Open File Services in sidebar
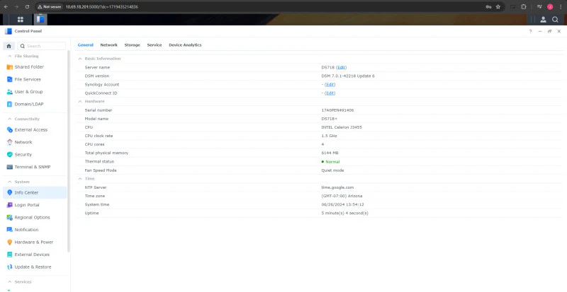567x292 pixels. tap(24, 79)
